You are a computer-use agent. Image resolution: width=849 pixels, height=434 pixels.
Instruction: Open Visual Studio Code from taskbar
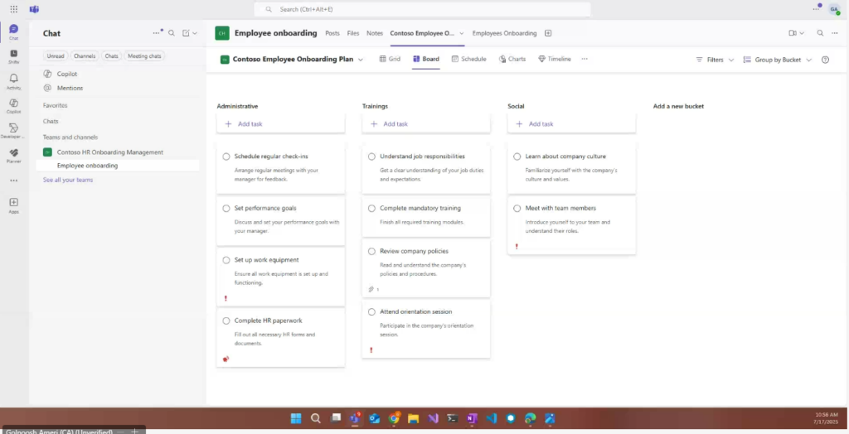coord(491,418)
